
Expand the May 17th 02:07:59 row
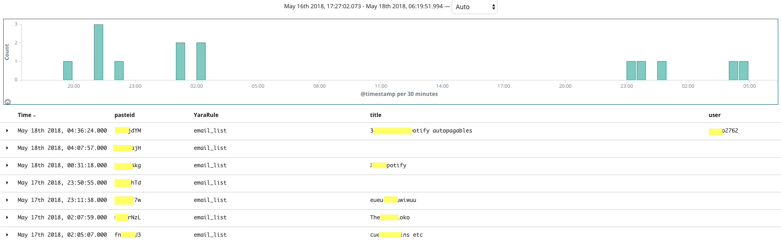coord(7,217)
